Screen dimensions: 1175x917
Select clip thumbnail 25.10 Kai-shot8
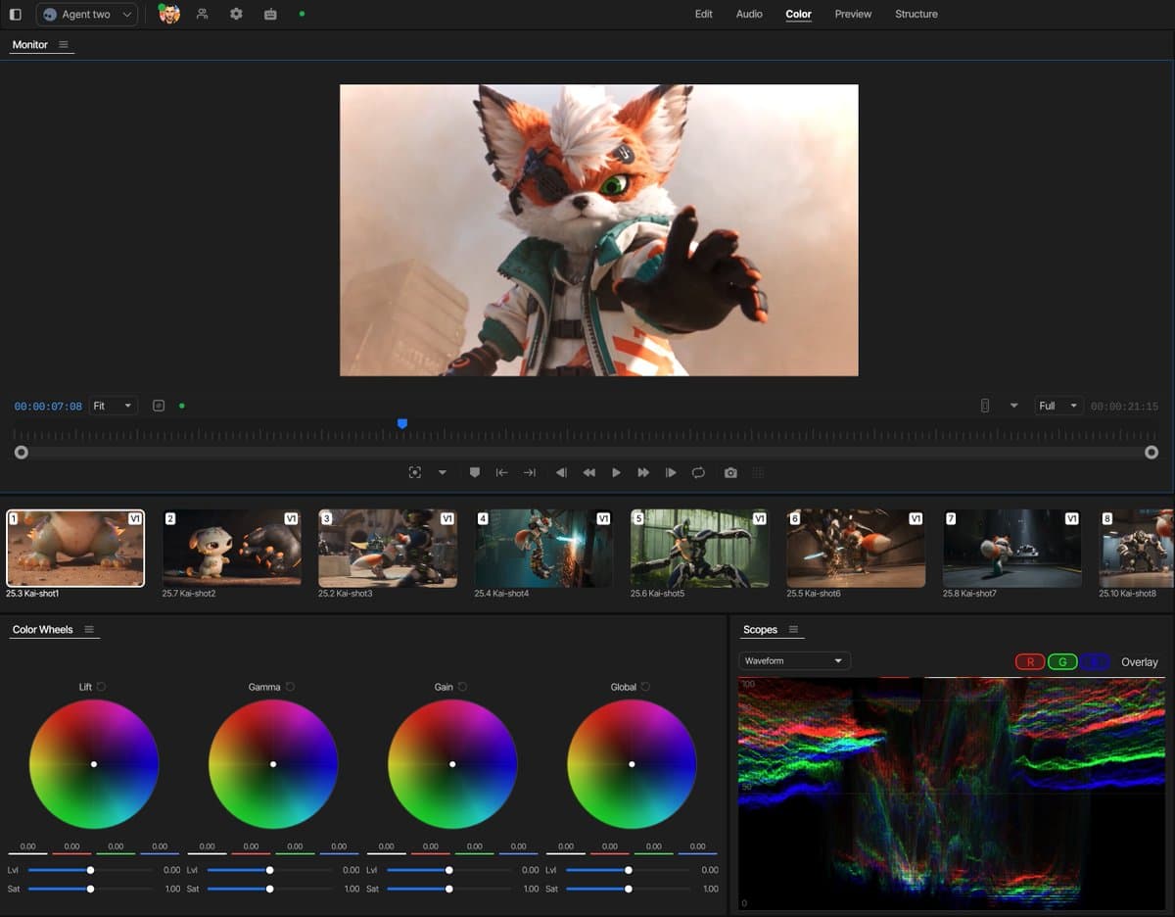click(x=1136, y=548)
